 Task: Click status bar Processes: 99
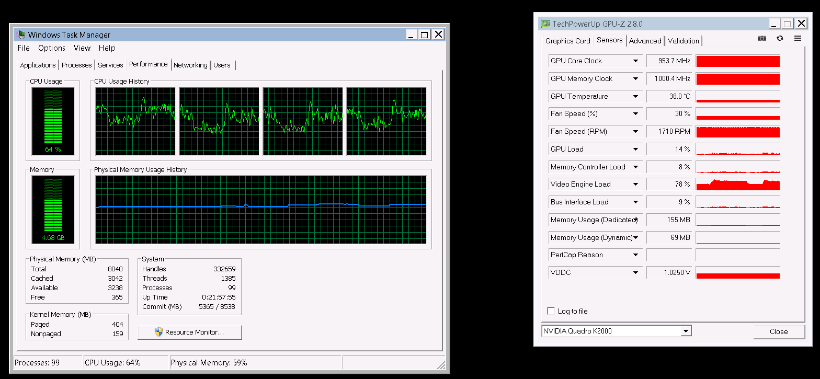point(37,363)
